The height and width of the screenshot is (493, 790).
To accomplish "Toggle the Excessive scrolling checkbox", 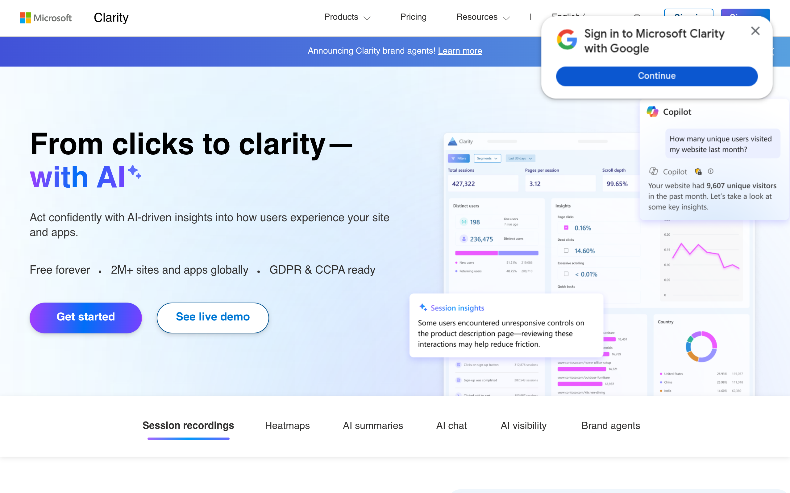I will click(566, 274).
